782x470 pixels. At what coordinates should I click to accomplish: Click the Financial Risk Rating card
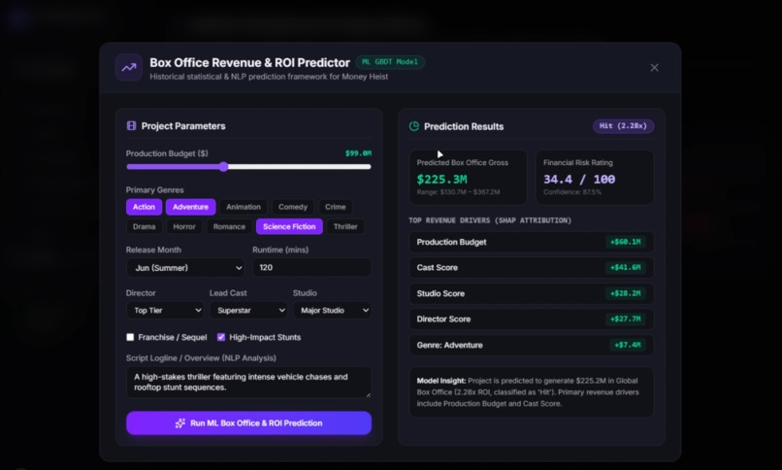coord(595,177)
